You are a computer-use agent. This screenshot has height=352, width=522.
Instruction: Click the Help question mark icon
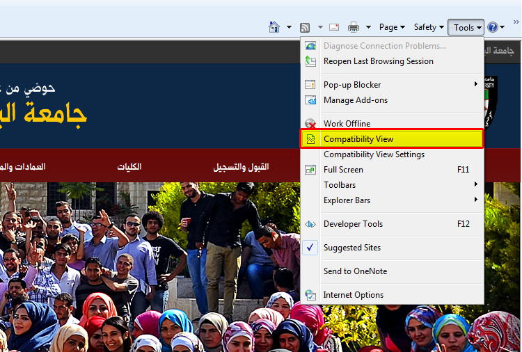[x=492, y=27]
